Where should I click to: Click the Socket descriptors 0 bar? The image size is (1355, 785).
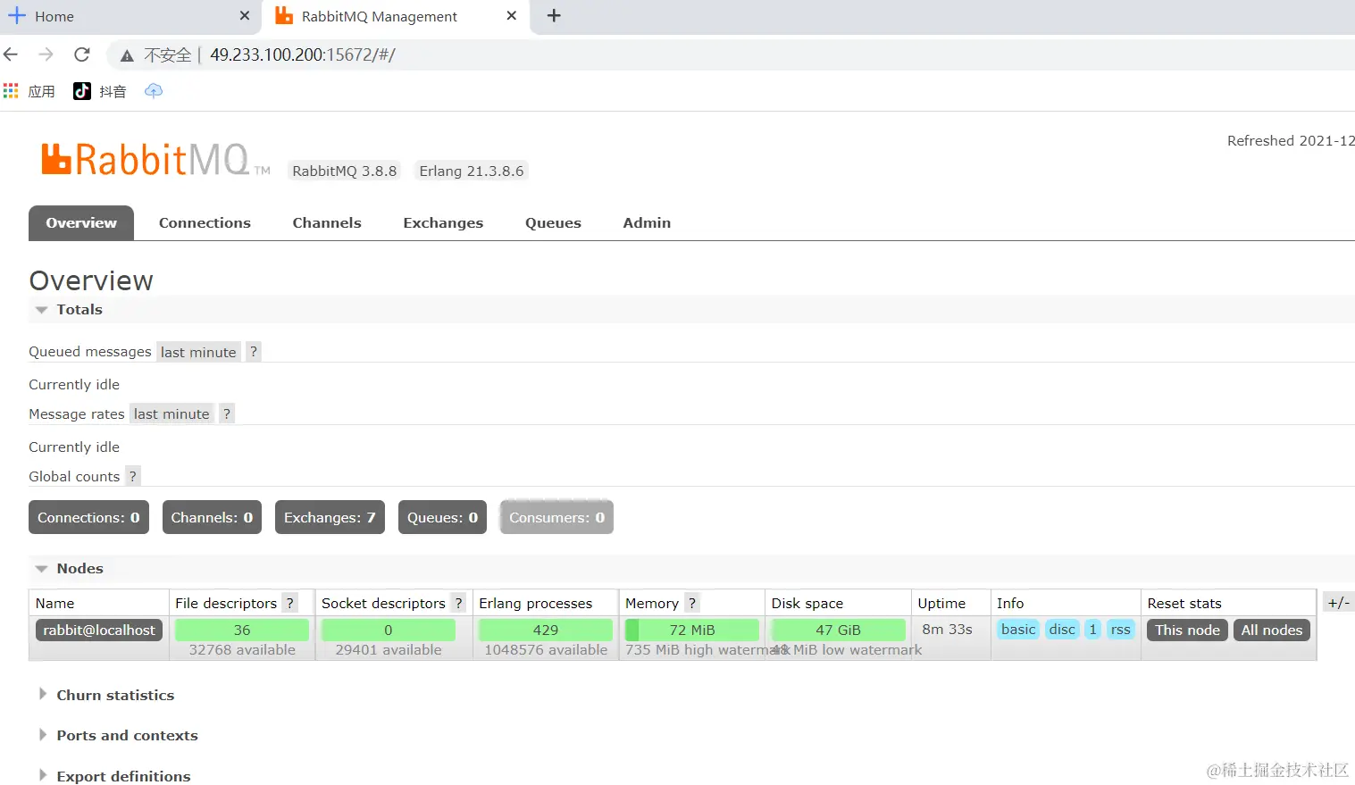389,630
